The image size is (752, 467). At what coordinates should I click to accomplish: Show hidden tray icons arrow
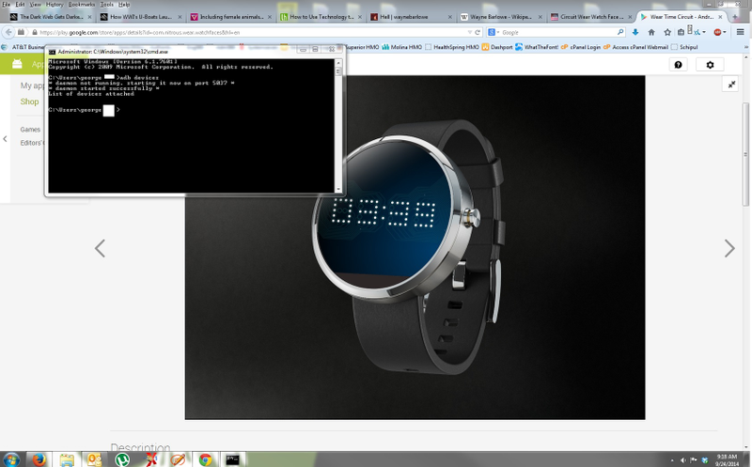click(671, 460)
